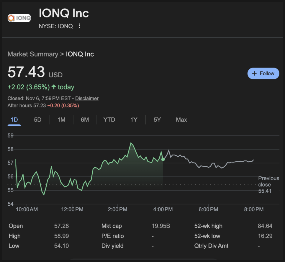Click the end of gray after-hours line at 8:00 PM
Screen dimensions: 285x262
tap(253, 160)
